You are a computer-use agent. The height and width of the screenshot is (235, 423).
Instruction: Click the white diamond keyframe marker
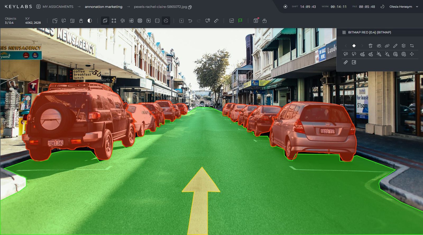click(354, 46)
